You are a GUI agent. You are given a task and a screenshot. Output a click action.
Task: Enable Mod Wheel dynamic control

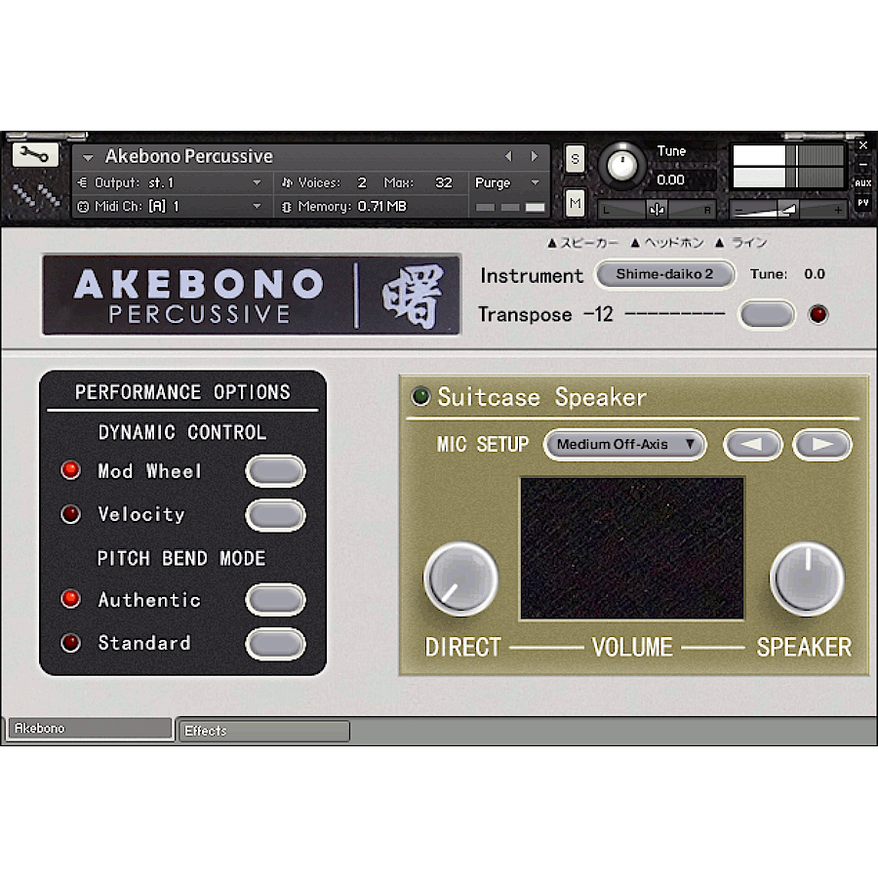[276, 470]
